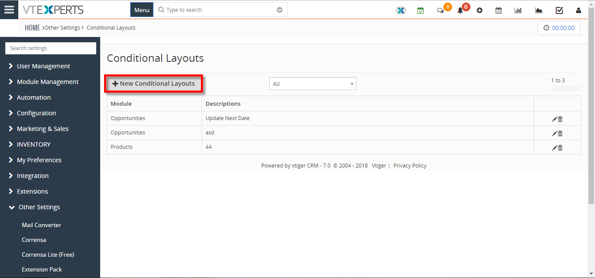Open Mail Converter settings
Viewport: 595px width, 278px height.
coord(41,225)
